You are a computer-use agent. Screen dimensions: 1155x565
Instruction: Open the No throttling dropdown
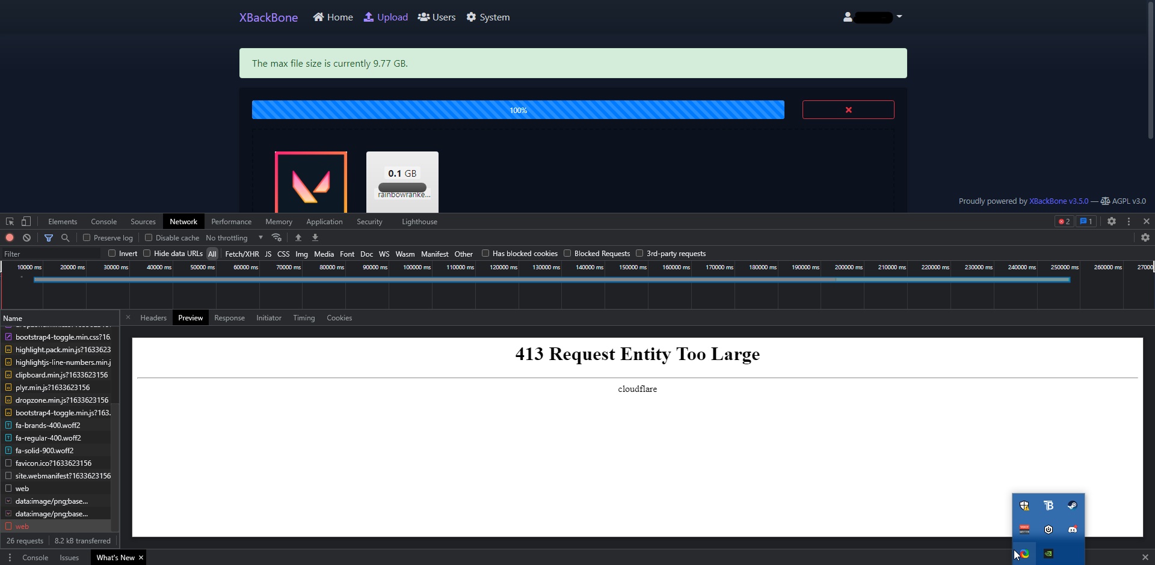[x=235, y=237]
